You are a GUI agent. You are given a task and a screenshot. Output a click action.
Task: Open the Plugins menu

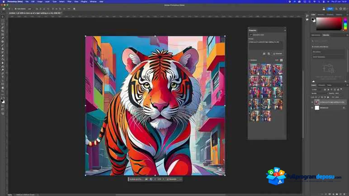click(84, 1)
